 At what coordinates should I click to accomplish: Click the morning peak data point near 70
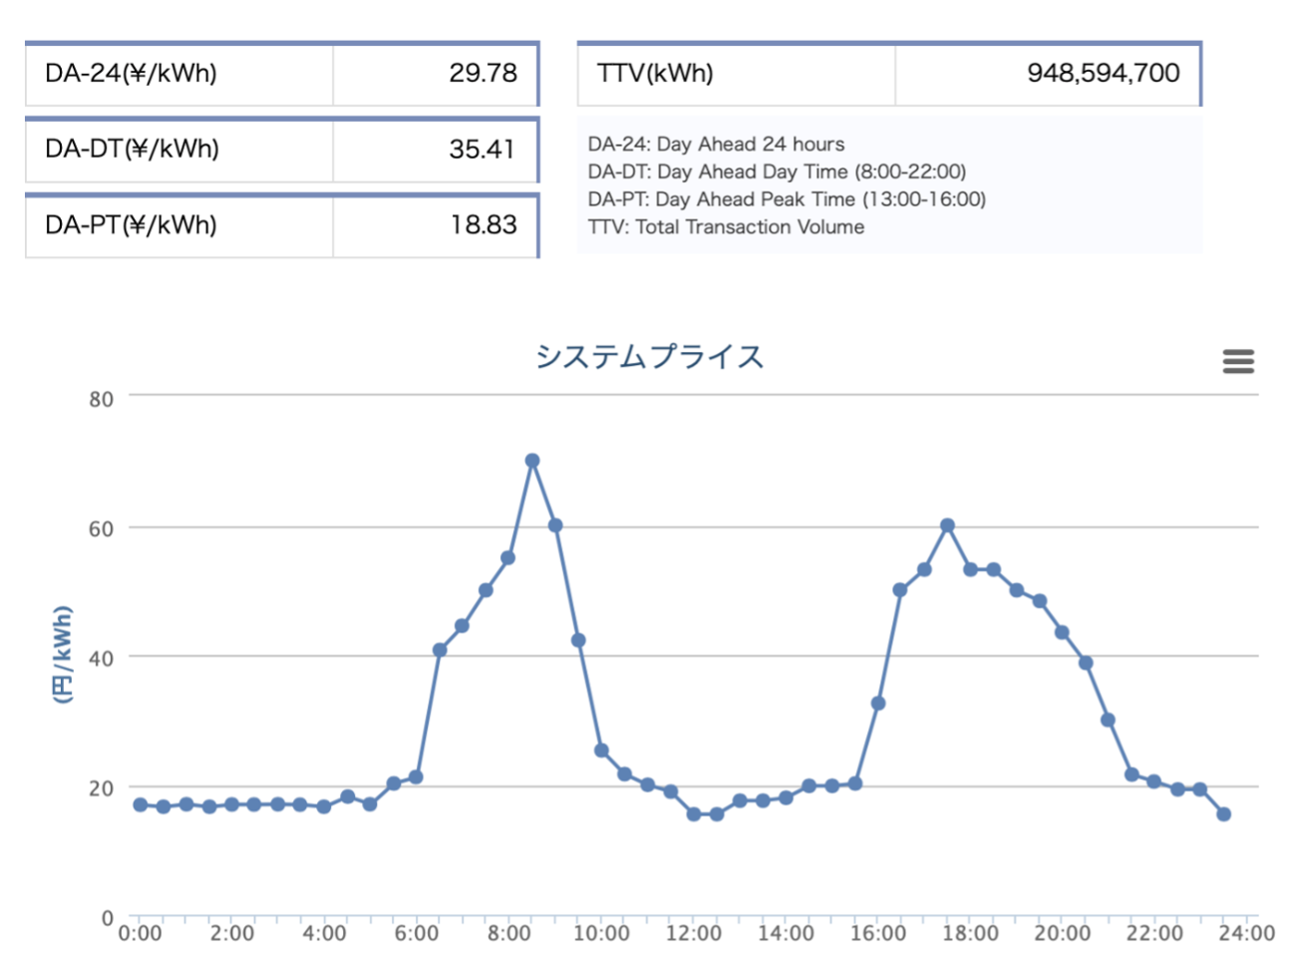(x=532, y=461)
